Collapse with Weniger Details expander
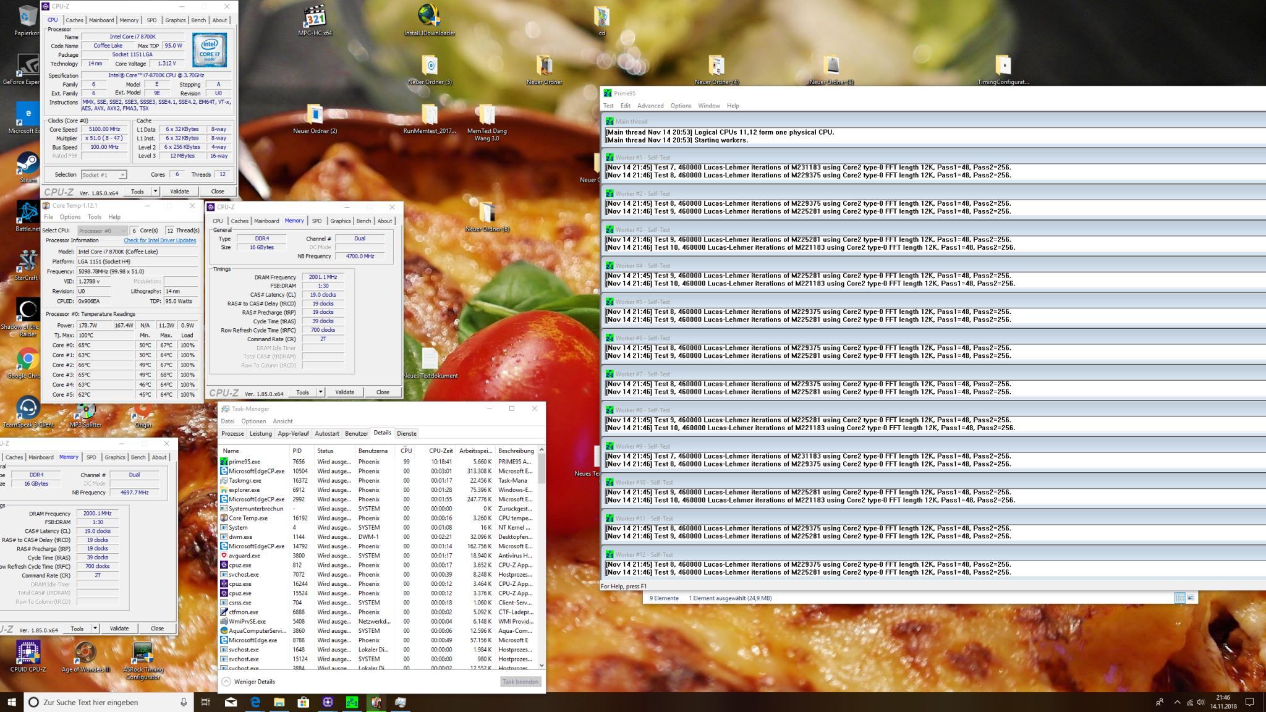Screen dimensions: 1266x712 click(249, 682)
